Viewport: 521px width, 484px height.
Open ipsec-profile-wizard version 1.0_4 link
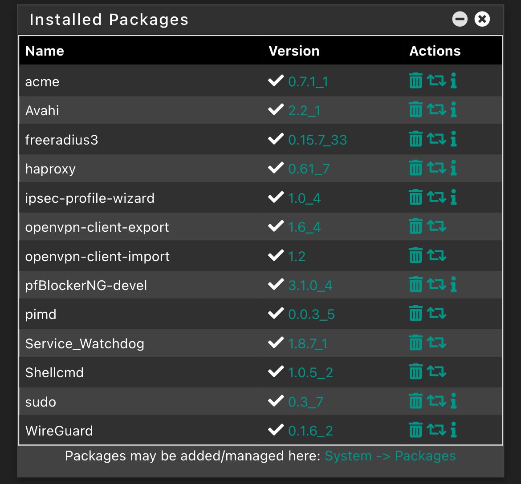304,198
